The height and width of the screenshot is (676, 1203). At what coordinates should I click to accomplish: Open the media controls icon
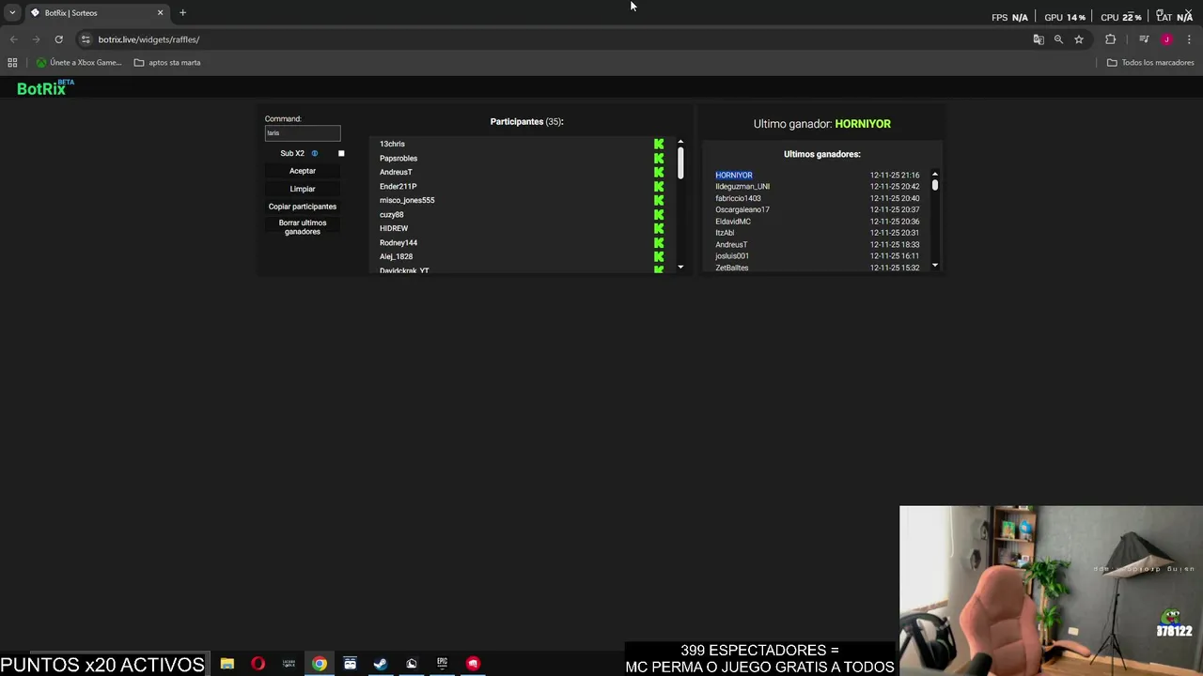pyautogui.click(x=1144, y=39)
